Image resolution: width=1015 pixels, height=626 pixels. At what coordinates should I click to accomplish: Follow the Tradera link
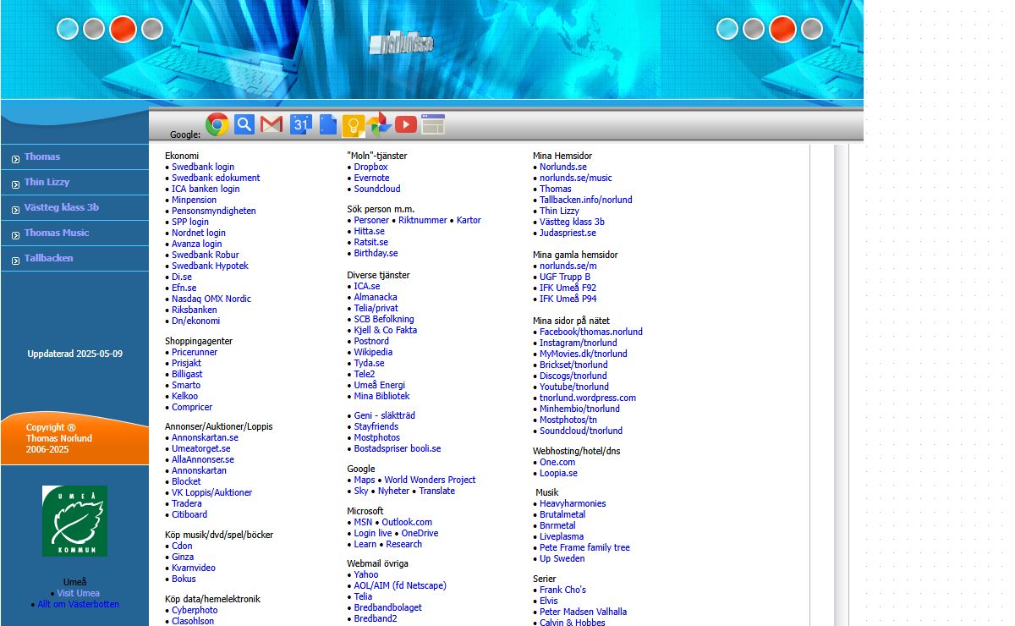pos(187,504)
